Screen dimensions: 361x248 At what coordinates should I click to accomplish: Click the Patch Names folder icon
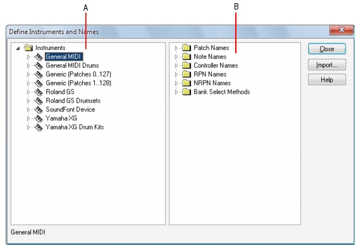(x=187, y=47)
